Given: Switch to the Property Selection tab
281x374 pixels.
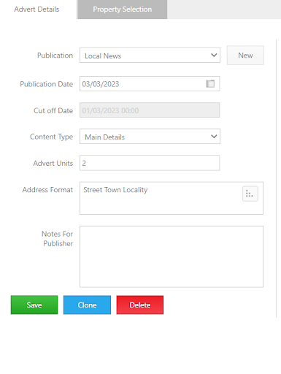Looking at the screenshot, I should [x=122, y=9].
